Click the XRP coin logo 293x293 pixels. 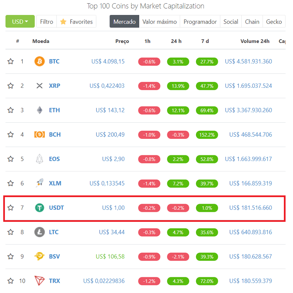tap(39, 86)
